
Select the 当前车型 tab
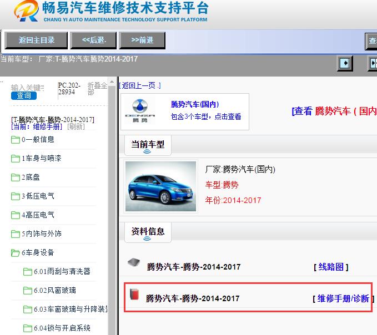coord(148,145)
